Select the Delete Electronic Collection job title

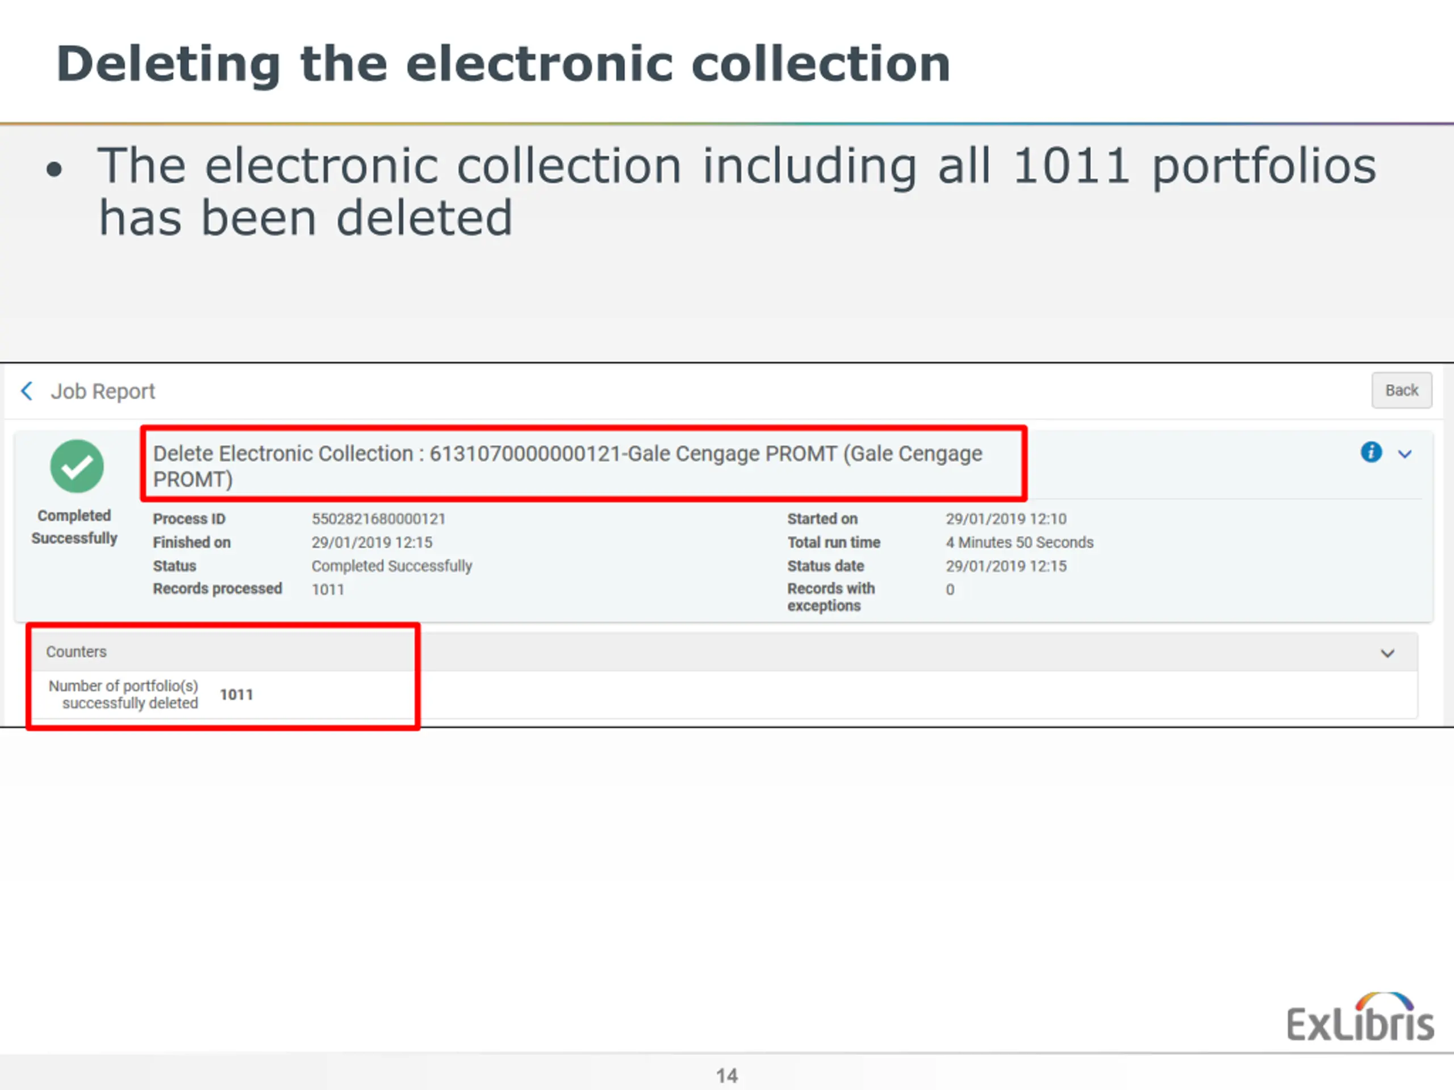[x=567, y=466]
